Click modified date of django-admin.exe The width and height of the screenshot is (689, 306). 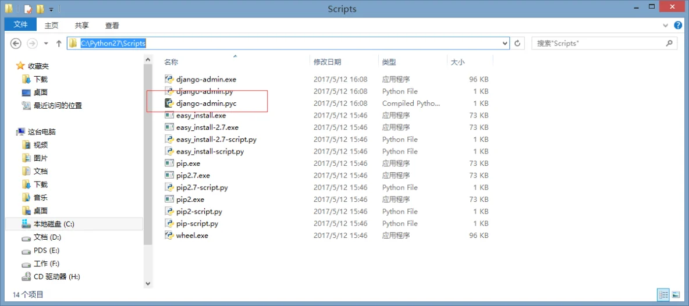(x=340, y=80)
